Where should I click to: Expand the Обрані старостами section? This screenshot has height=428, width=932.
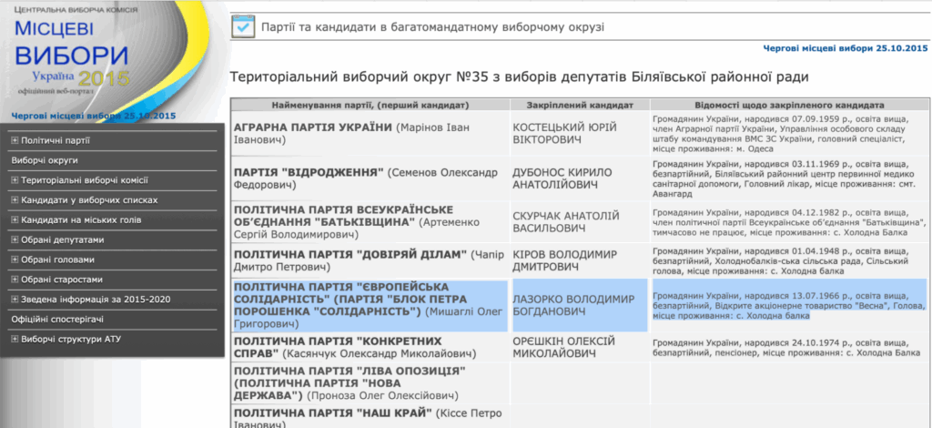(x=15, y=280)
